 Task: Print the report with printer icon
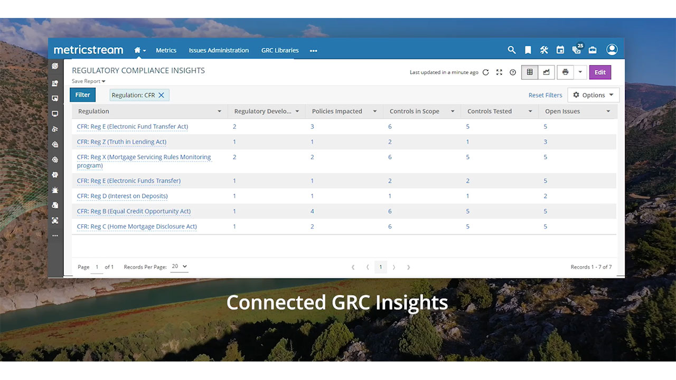click(x=566, y=72)
